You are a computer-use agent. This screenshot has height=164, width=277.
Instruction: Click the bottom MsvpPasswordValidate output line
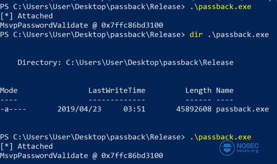click(x=81, y=156)
